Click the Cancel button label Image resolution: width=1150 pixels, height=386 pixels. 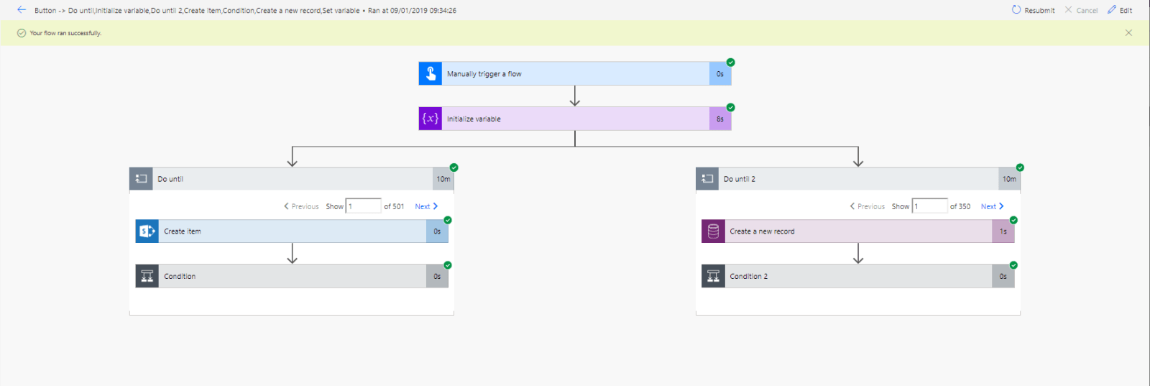coord(1087,11)
